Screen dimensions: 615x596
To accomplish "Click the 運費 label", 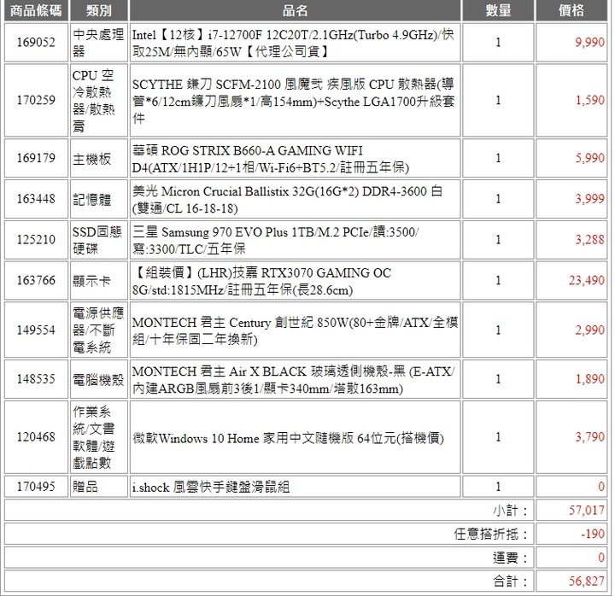I will tap(510, 558).
